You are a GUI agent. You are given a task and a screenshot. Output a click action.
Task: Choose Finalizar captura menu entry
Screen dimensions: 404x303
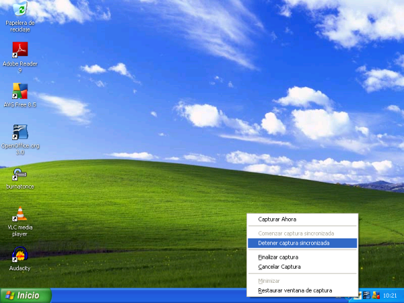coord(277,257)
